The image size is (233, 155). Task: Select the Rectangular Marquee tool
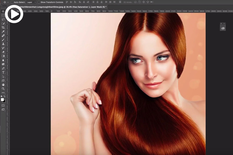[3, 15]
